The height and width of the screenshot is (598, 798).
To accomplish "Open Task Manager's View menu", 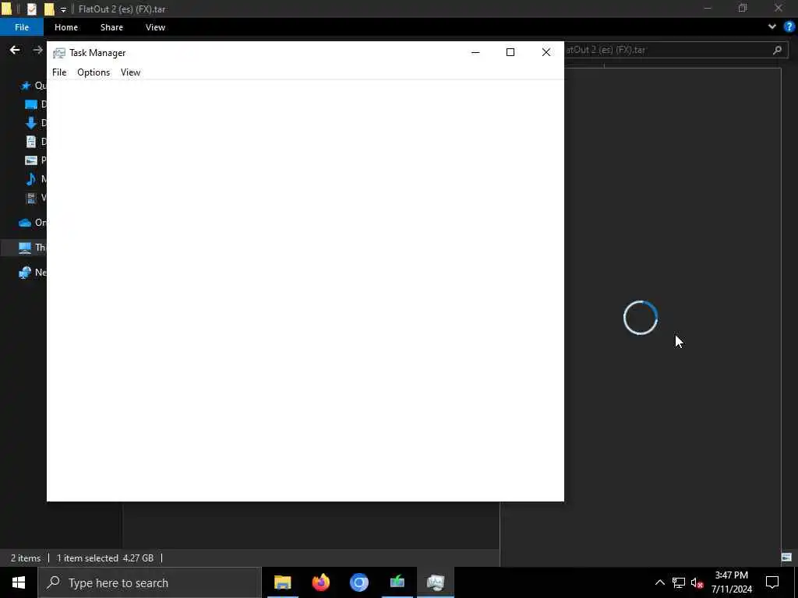I will point(130,72).
